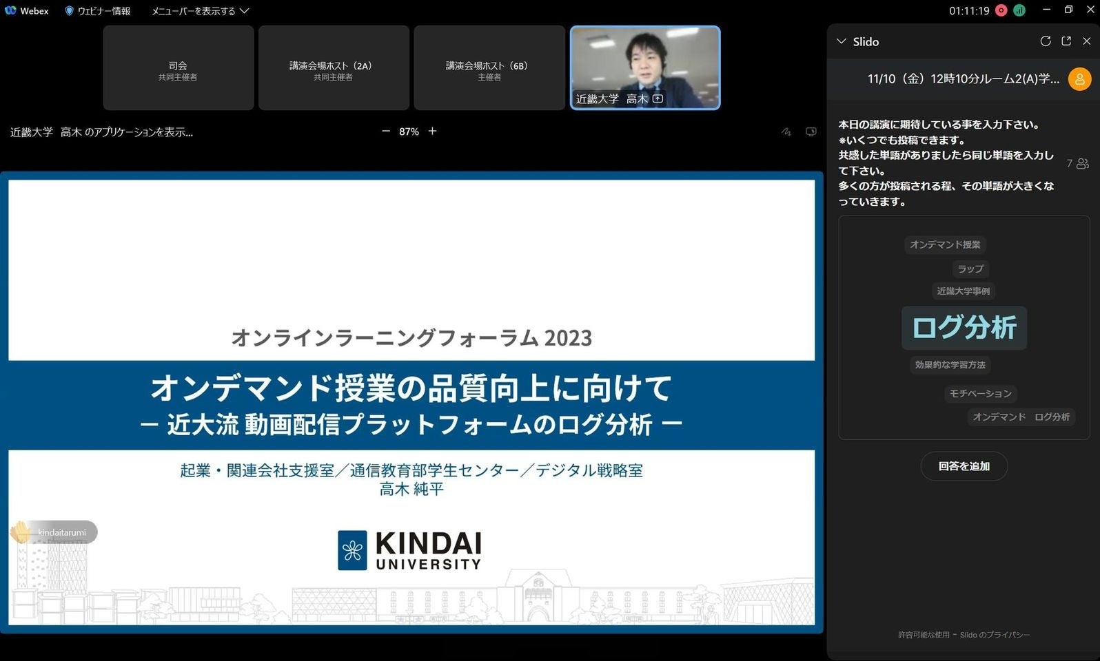Click the share indicator icon beside 高木
Image resolution: width=1100 pixels, height=661 pixels.
coord(658,99)
